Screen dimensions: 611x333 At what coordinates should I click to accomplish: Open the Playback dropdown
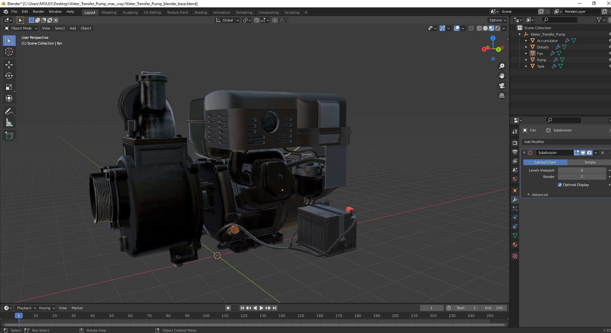(26, 308)
